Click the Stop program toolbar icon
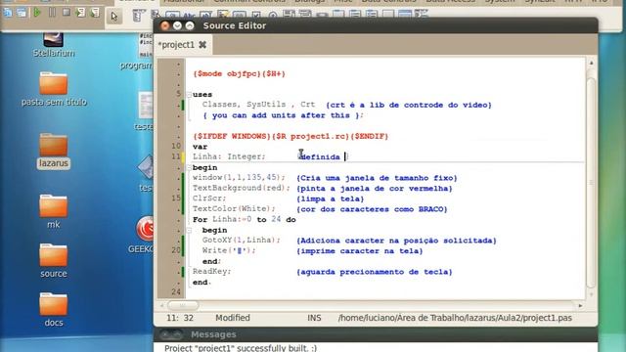 [x=67, y=13]
